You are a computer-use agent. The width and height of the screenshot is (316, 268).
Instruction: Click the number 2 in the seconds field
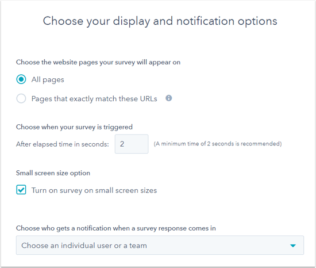(122, 144)
